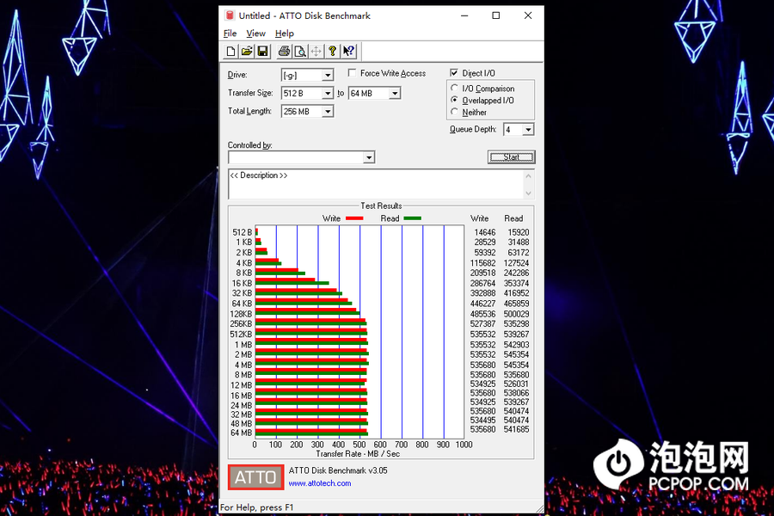Open the File menu
The height and width of the screenshot is (516, 774).
coord(230,34)
